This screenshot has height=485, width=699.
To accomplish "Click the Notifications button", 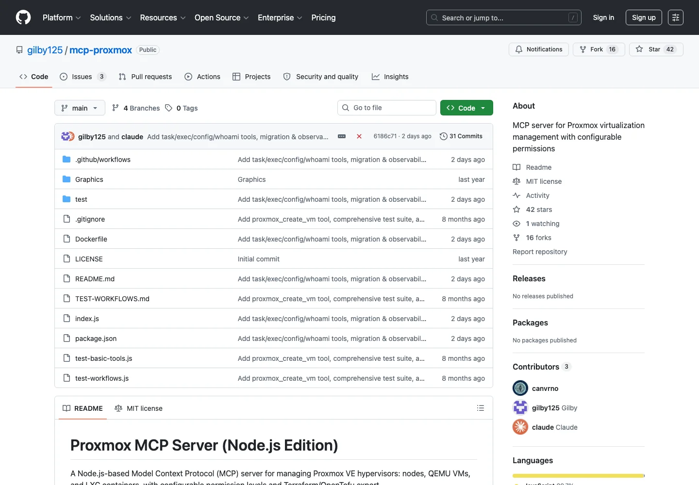I will click(539, 49).
